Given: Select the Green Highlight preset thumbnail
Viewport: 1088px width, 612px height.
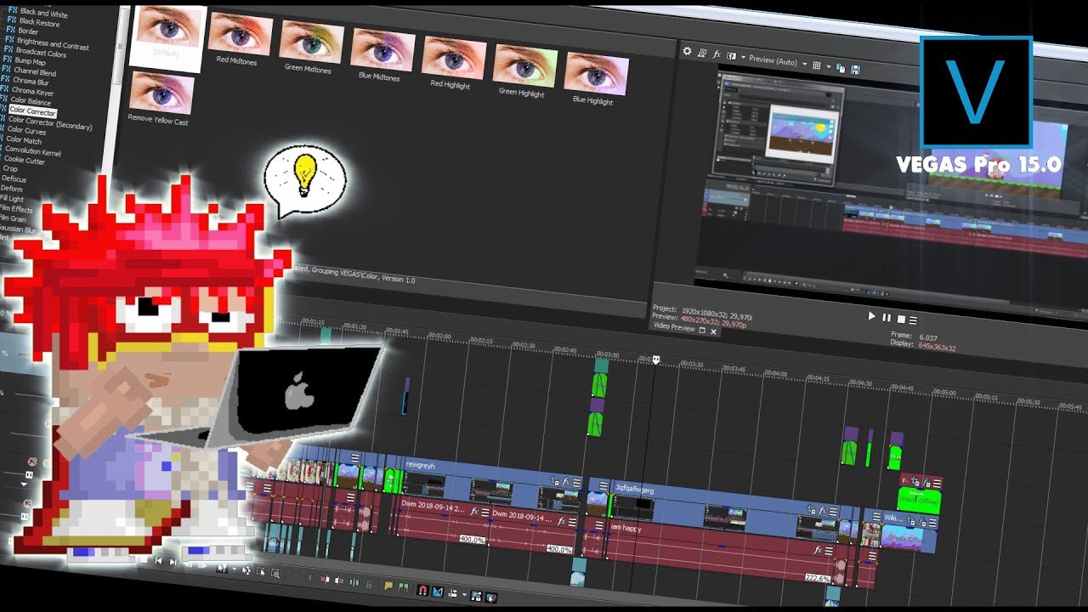Looking at the screenshot, I should coord(524,69).
